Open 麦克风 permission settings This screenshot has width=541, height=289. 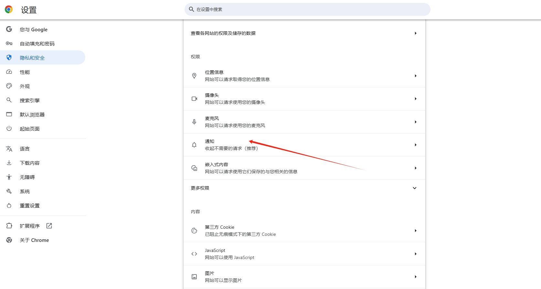point(304,122)
